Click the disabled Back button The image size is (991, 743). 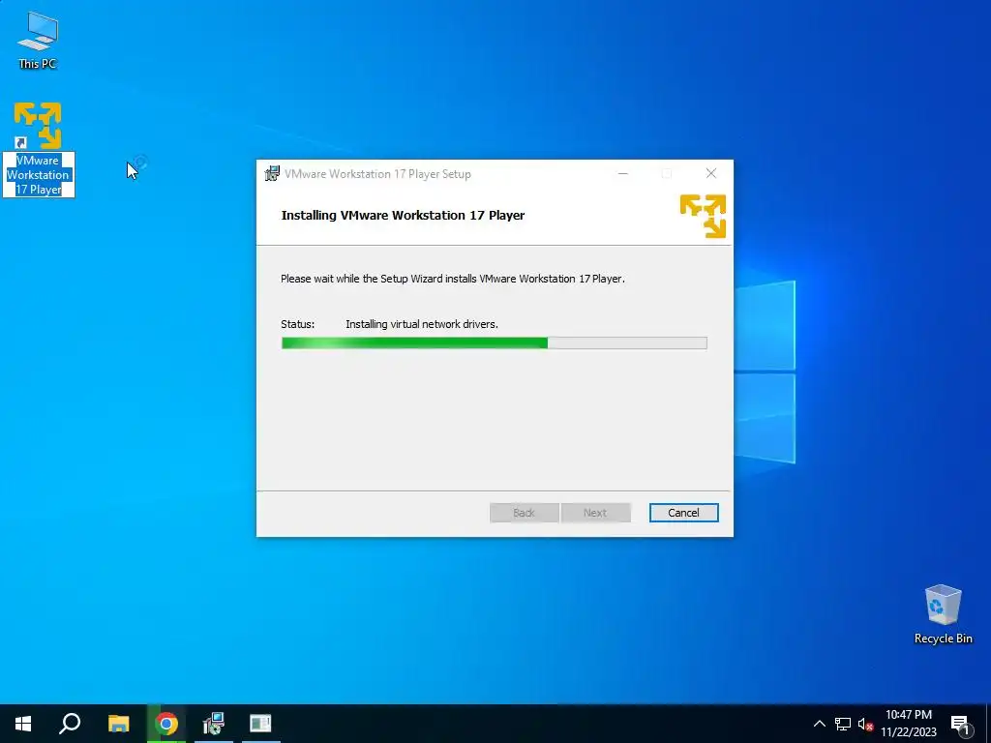pos(524,513)
